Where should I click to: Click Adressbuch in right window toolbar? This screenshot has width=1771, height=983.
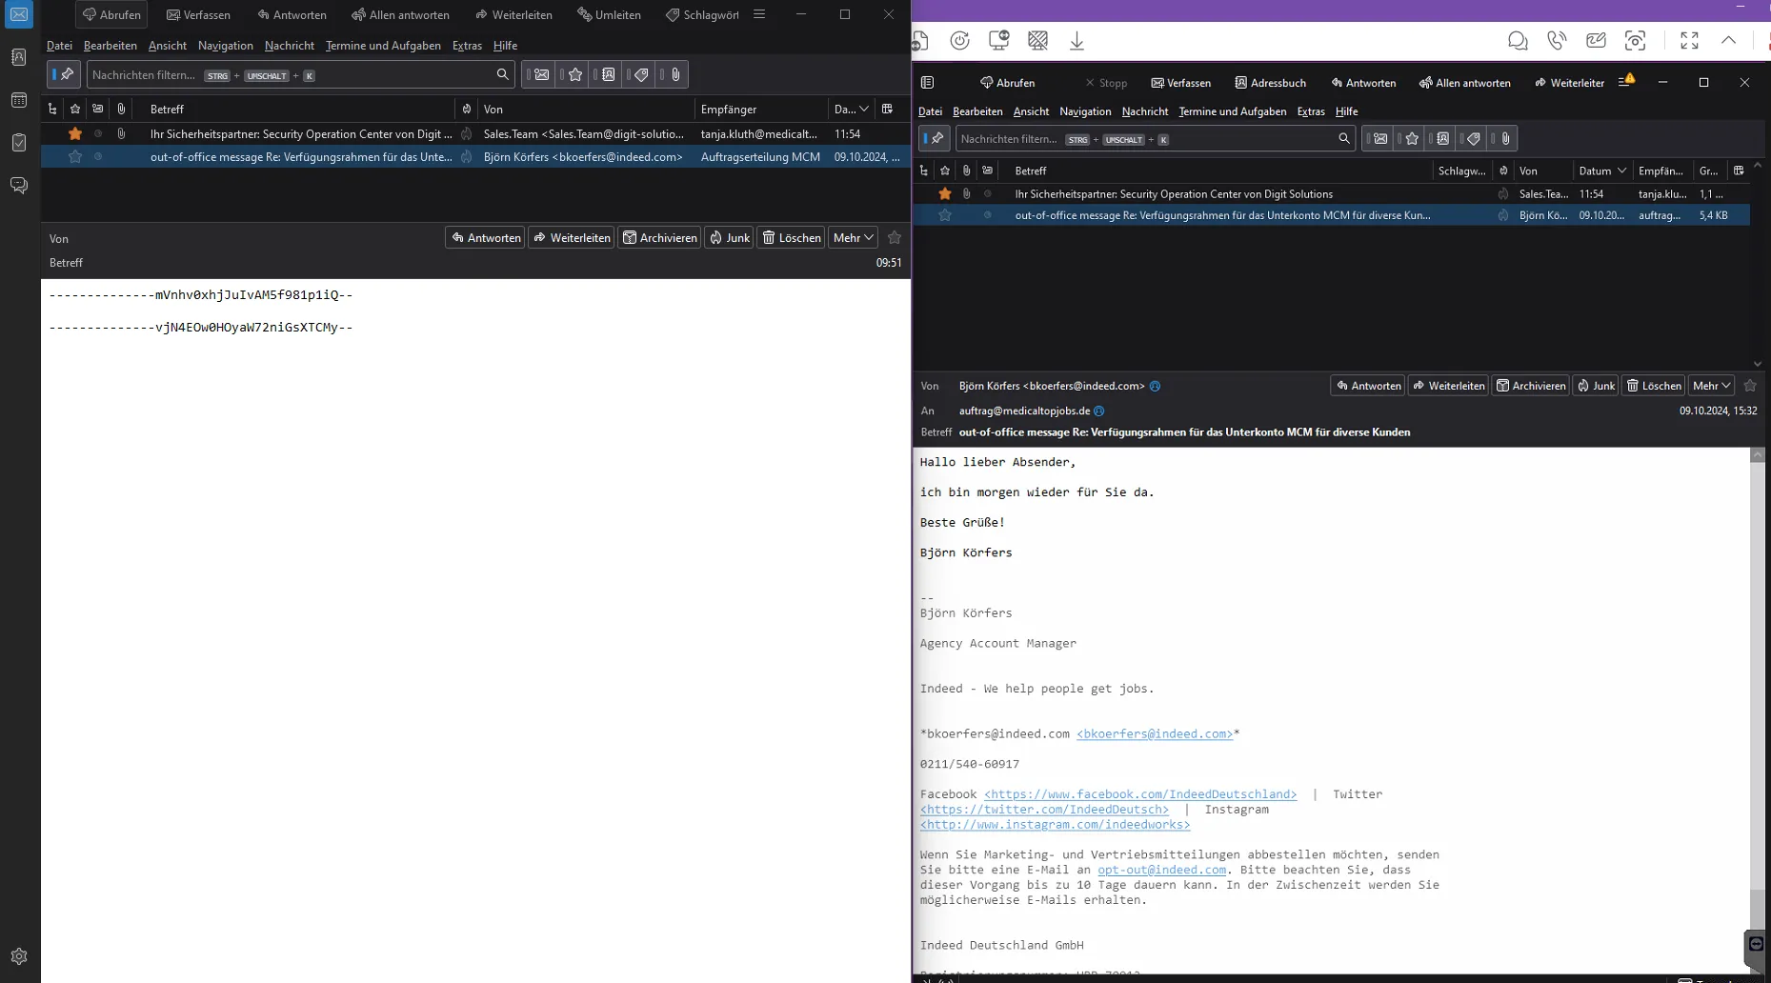1270,82
